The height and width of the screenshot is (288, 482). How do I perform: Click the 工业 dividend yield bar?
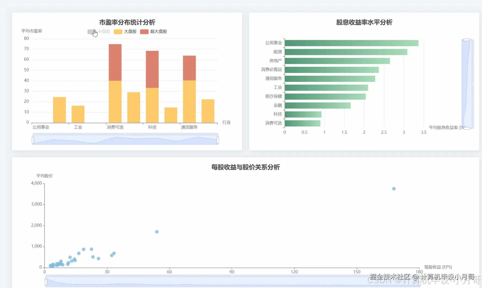(326, 88)
